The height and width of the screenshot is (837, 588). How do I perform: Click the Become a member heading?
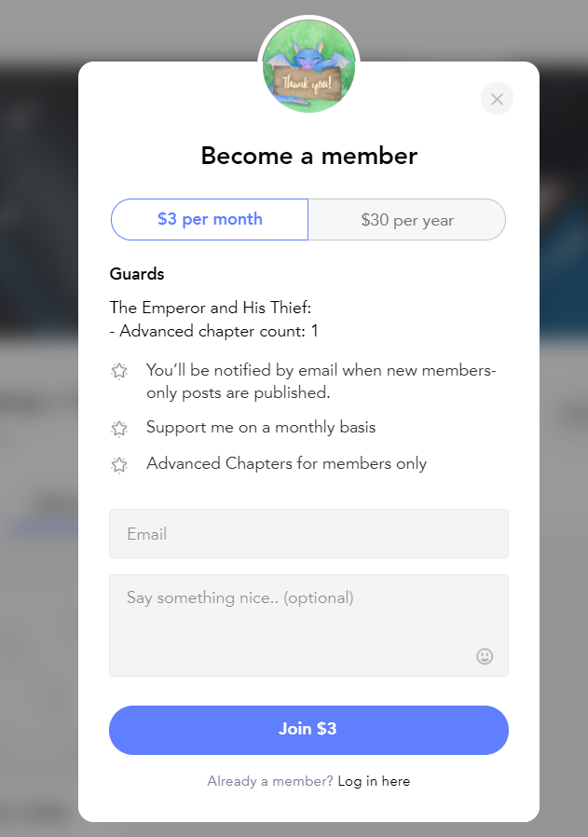pos(309,156)
